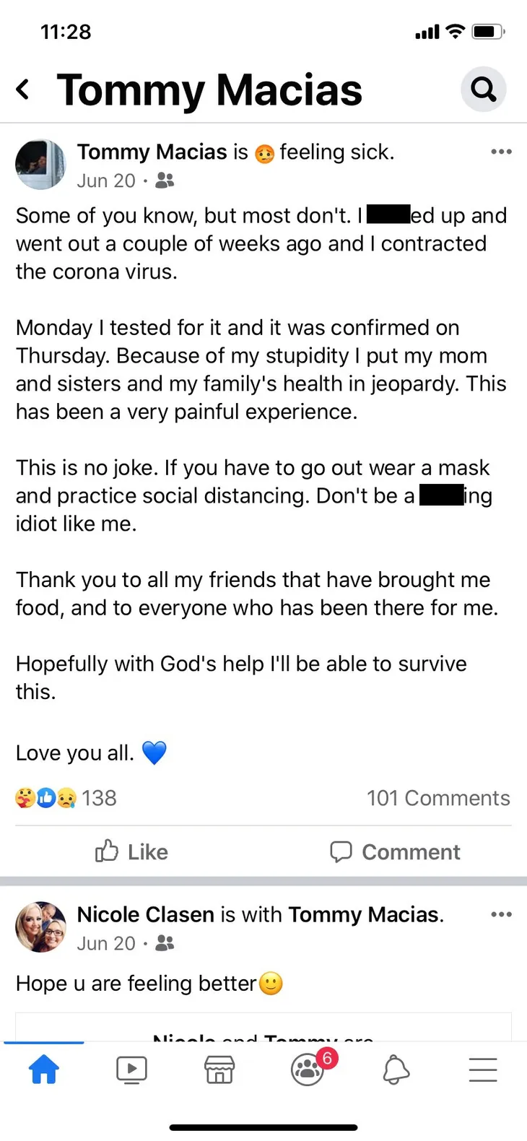Image resolution: width=527 pixels, height=1141 pixels.
Task: Tap the back arrow beside Tommy Macias
Action: click(x=23, y=90)
